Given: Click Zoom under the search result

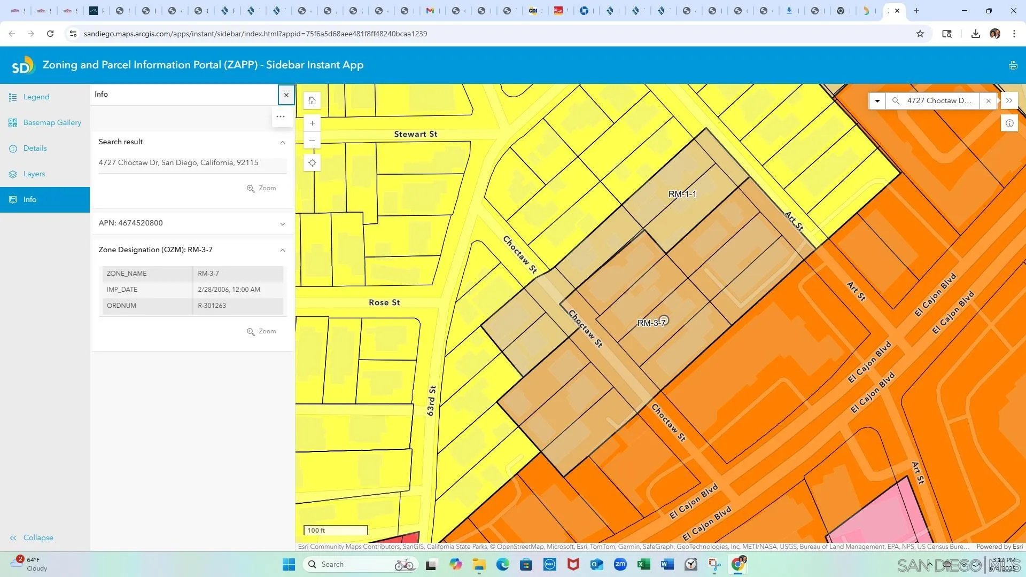Looking at the screenshot, I should [261, 188].
